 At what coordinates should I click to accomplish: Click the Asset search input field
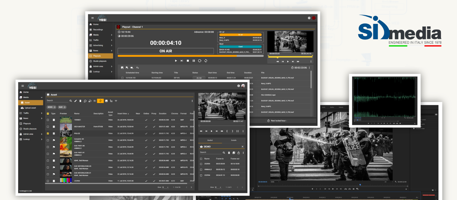(x=57, y=101)
